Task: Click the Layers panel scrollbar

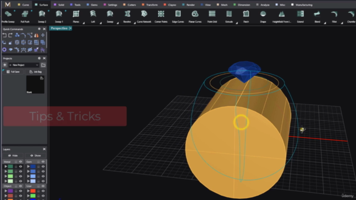Action: [x=47, y=172]
